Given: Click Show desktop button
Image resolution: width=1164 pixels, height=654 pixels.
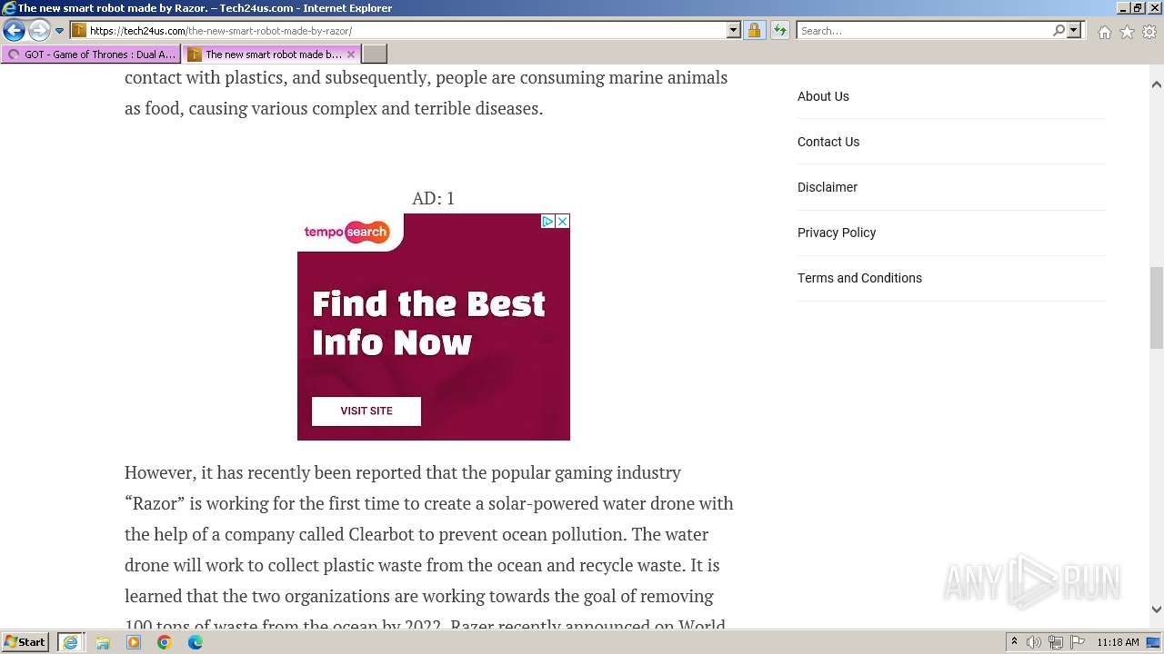Looking at the screenshot, I should pos(1153,642).
